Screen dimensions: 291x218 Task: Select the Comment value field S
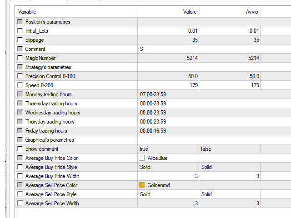[x=168, y=49]
